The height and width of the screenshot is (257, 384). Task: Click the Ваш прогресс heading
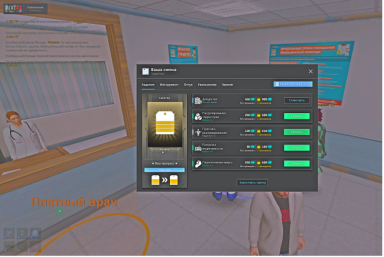[x=165, y=164]
